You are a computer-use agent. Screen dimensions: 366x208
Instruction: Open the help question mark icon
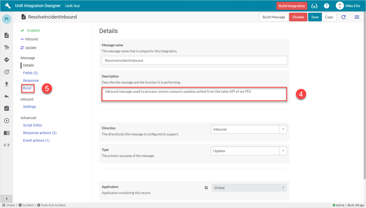[x=326, y=5]
